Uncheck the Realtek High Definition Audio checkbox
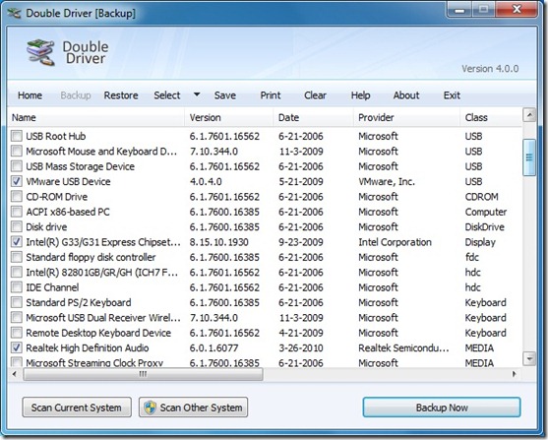This screenshot has width=548, height=440. [17, 347]
